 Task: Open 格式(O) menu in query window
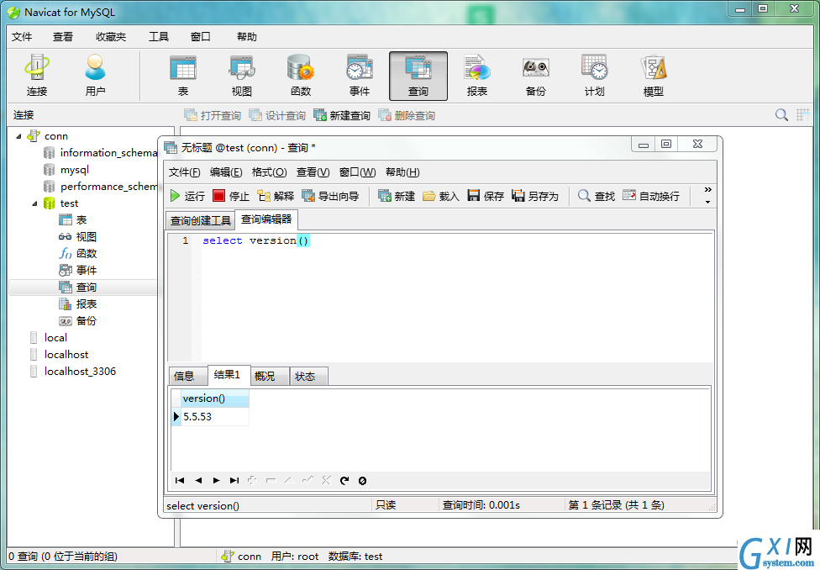pos(269,172)
